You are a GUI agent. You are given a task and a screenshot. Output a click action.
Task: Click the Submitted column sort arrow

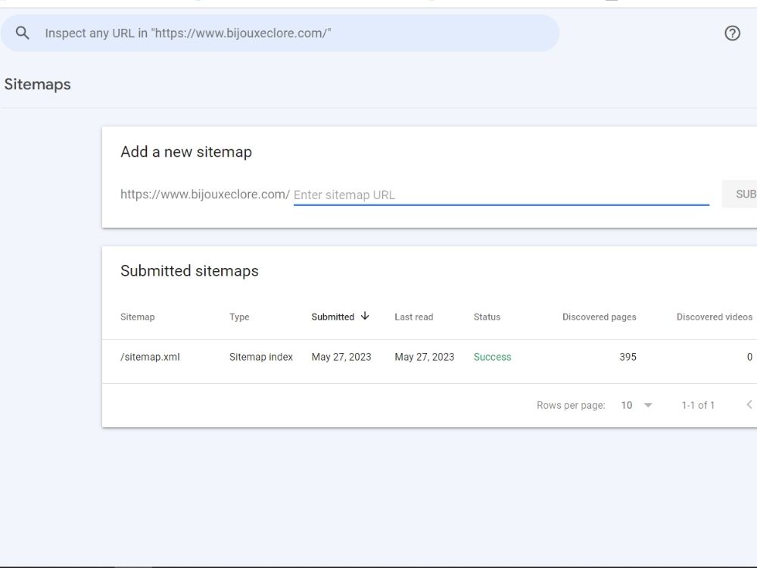tap(365, 317)
